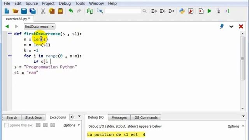Toggle Ignore this exception checkbox
The height and width of the screenshot is (140, 249).
pos(6,125)
